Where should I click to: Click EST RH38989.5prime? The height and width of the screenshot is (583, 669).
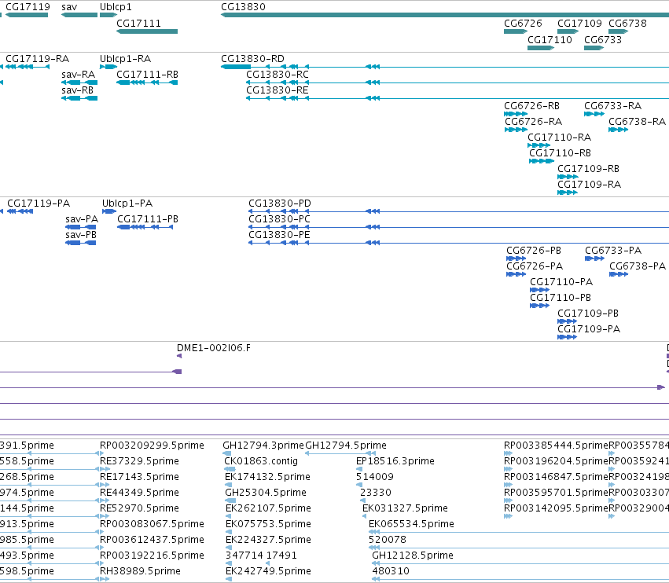[140, 571]
